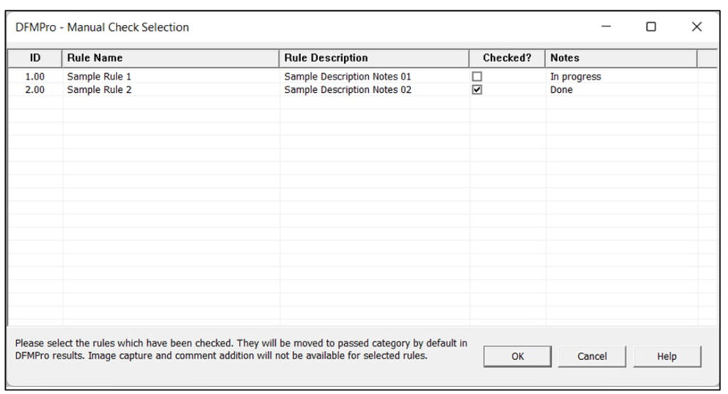Open Help for Manual Check Selection
728x394 pixels.
[667, 356]
